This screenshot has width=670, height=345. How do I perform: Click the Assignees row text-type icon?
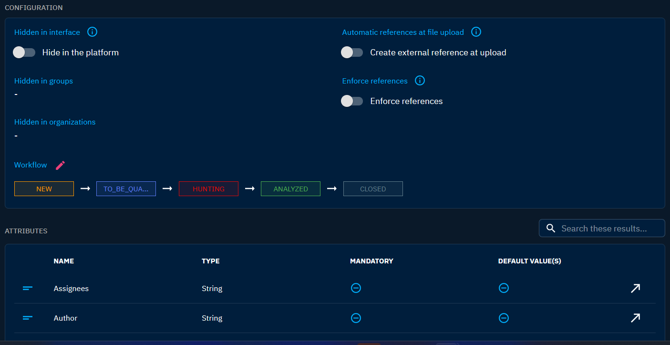[28, 288]
